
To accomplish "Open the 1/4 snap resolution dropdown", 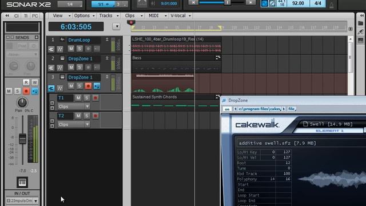I will click(70, 4).
